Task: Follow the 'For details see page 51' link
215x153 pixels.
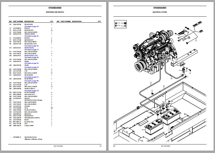Action: pyautogui.click(x=32, y=77)
